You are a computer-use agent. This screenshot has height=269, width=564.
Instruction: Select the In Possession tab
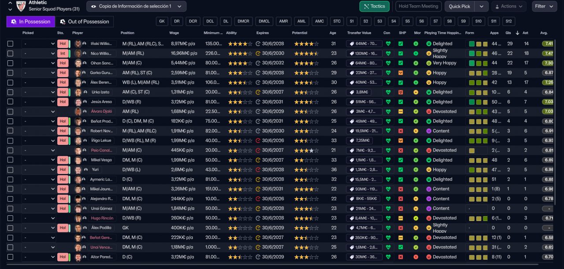tap(31, 22)
